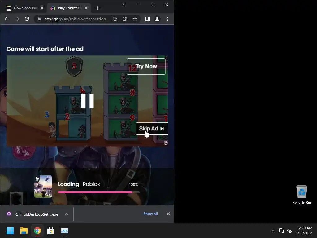Pause the ad video

click(x=87, y=101)
